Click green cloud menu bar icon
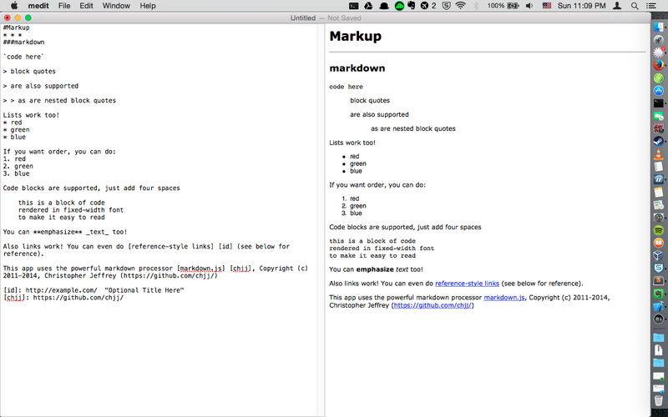This screenshot has height=417, width=668. [x=399, y=6]
